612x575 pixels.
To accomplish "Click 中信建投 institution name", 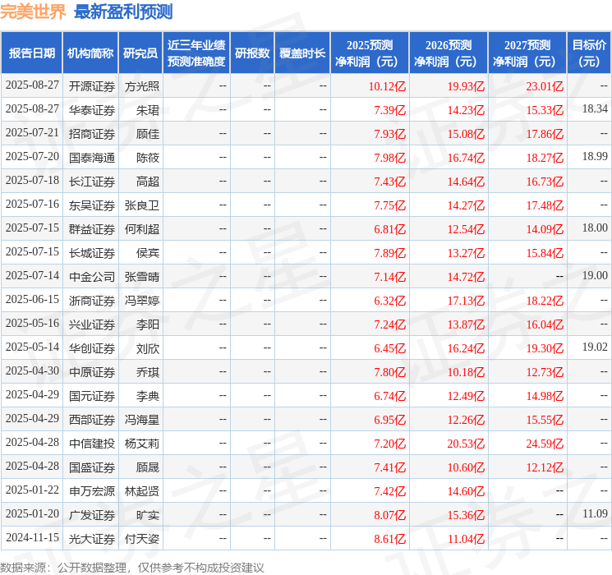I will tap(92, 444).
